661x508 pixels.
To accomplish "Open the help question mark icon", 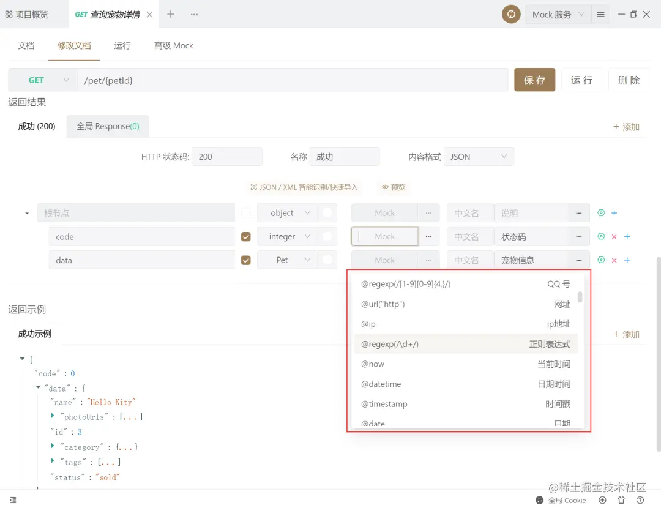I will [640, 501].
